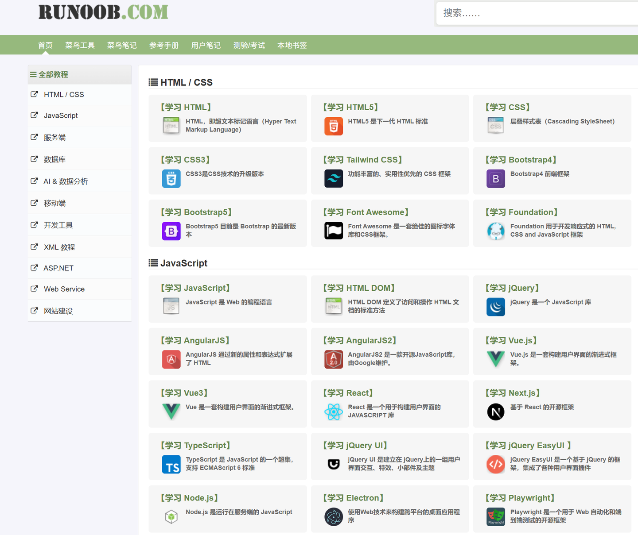Click the Node.js hexagon icon
The height and width of the screenshot is (535, 638).
click(171, 517)
